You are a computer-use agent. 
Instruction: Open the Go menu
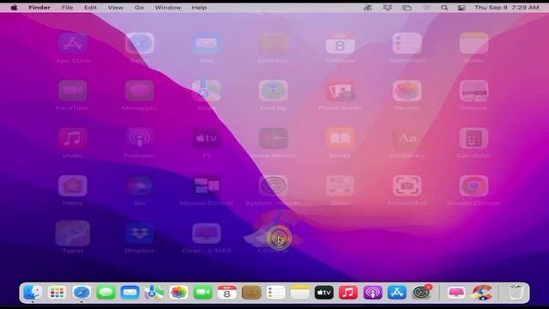(139, 8)
